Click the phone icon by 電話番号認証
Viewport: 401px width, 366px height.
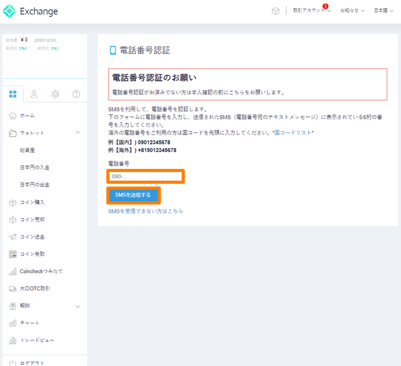(113, 50)
